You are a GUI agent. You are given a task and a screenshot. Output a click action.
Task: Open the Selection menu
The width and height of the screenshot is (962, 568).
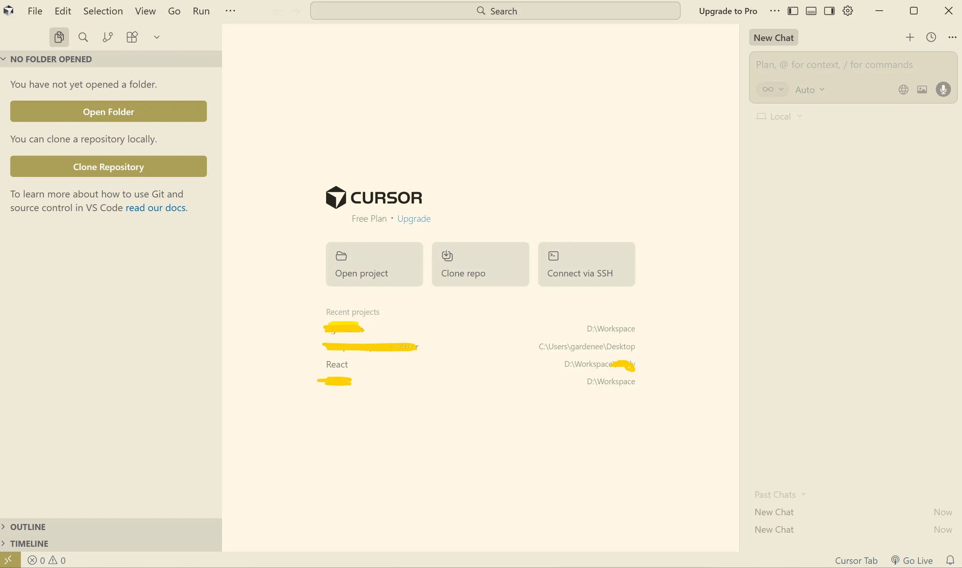pyautogui.click(x=103, y=11)
